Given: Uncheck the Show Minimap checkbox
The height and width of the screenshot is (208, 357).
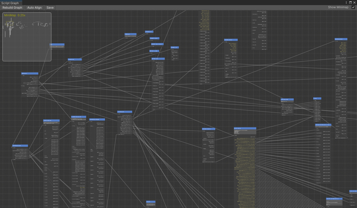Looking at the screenshot, I should pos(353,8).
